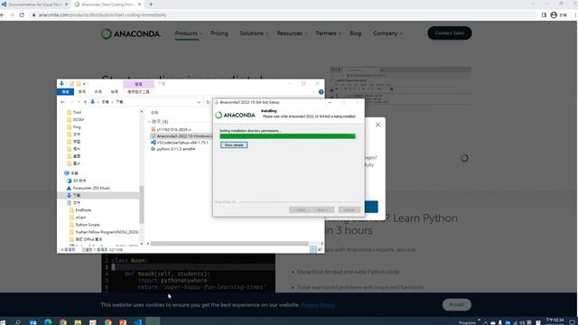This screenshot has width=578, height=325.
Task: Open PowerPoint from the taskbar
Action: click(x=123, y=322)
